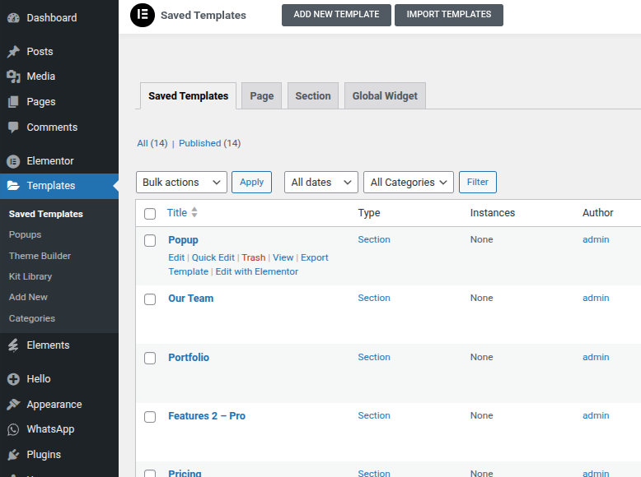This screenshot has height=477, width=641.
Task: Move Popup template to Trash
Action: point(254,257)
